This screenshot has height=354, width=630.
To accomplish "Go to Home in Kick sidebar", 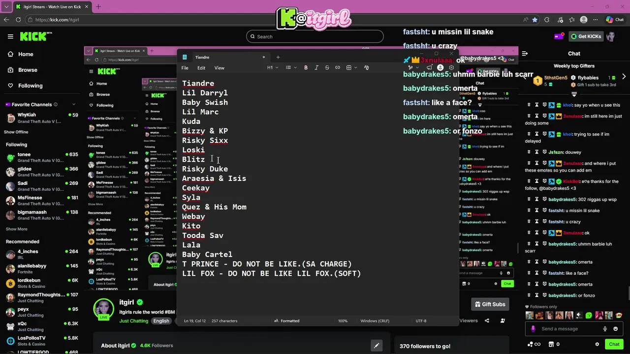I will pyautogui.click(x=20, y=55).
